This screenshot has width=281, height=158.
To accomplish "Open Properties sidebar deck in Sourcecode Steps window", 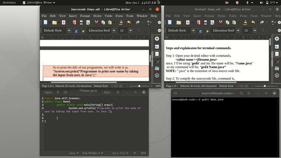I will [x=157, y=47].
